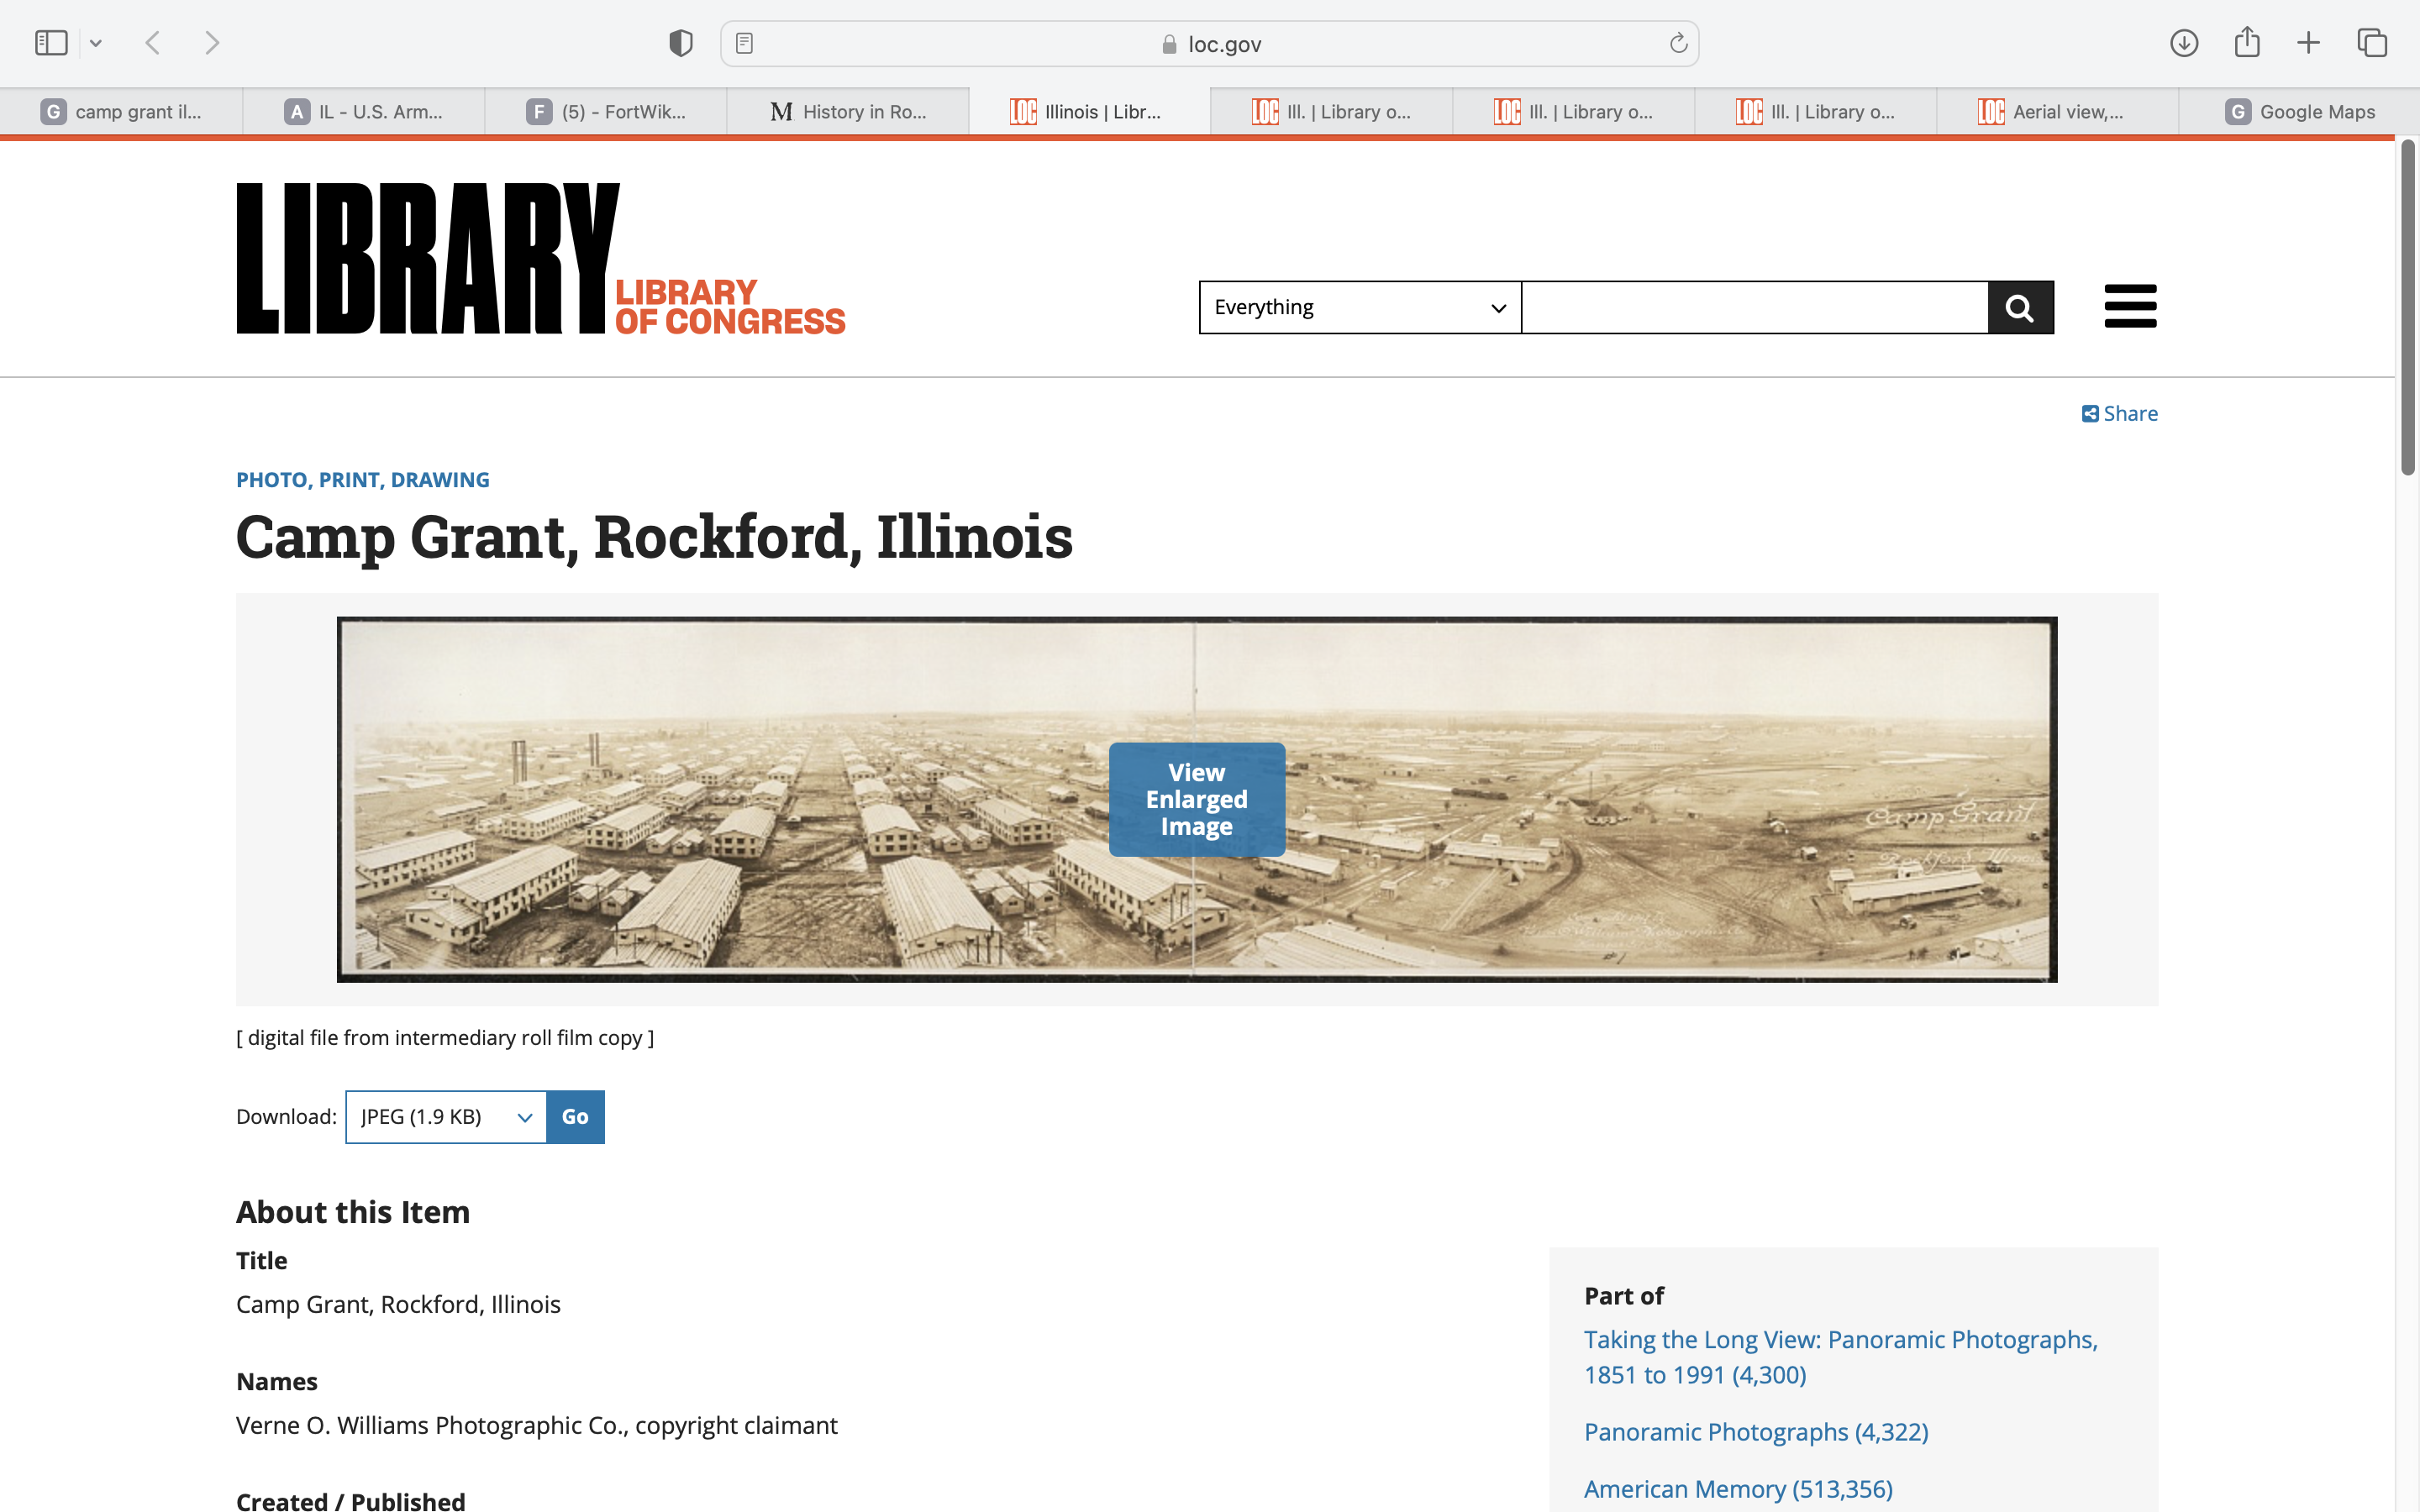Open the Safari downloads icon
Image resolution: width=2420 pixels, height=1512 pixels.
2183,43
